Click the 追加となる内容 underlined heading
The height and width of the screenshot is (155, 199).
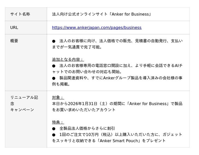pos(67,59)
